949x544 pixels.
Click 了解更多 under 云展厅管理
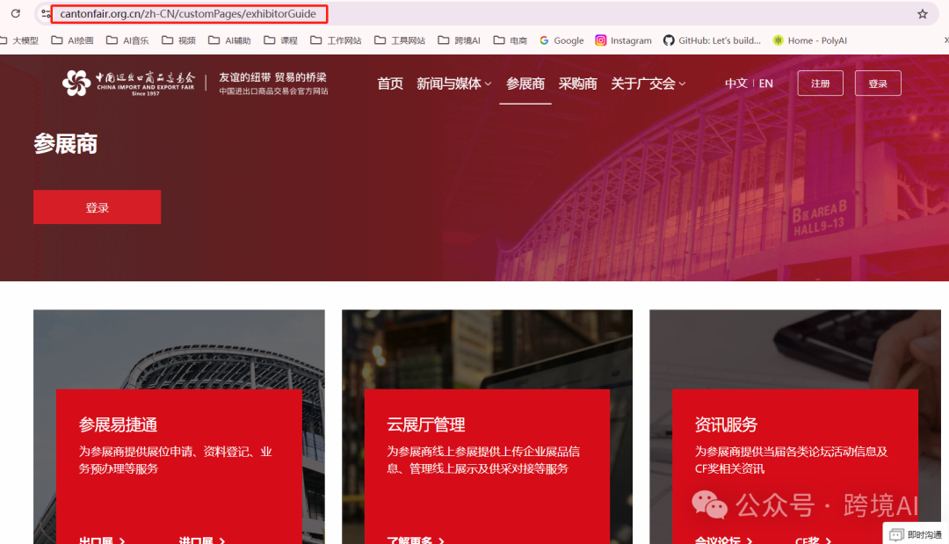pyautogui.click(x=416, y=540)
